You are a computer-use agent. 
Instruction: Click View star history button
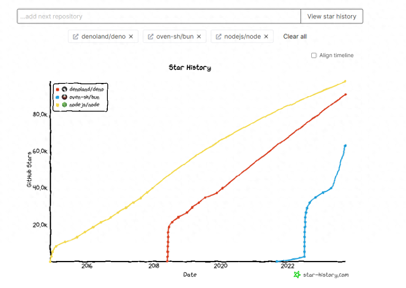(x=332, y=16)
